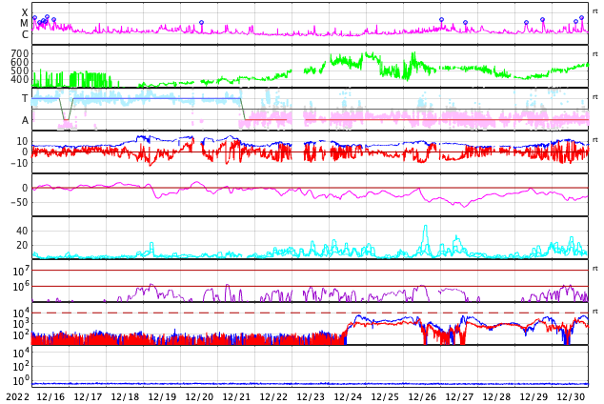Image resolution: width=604 pixels, height=404 pixels.
Task: Select the 12/26 date label
Action: (422, 396)
